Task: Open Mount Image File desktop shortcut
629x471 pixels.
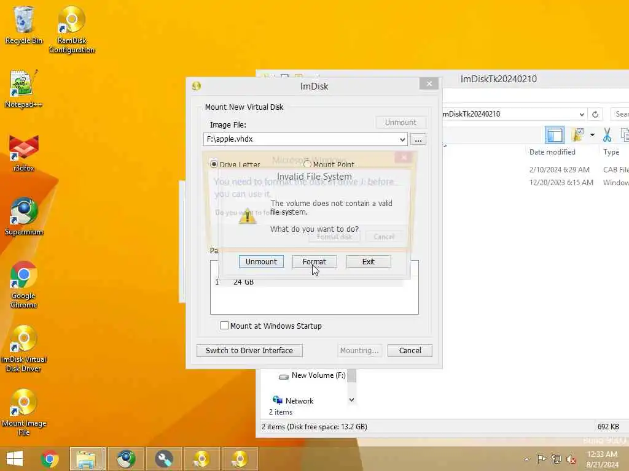Action: [24, 413]
